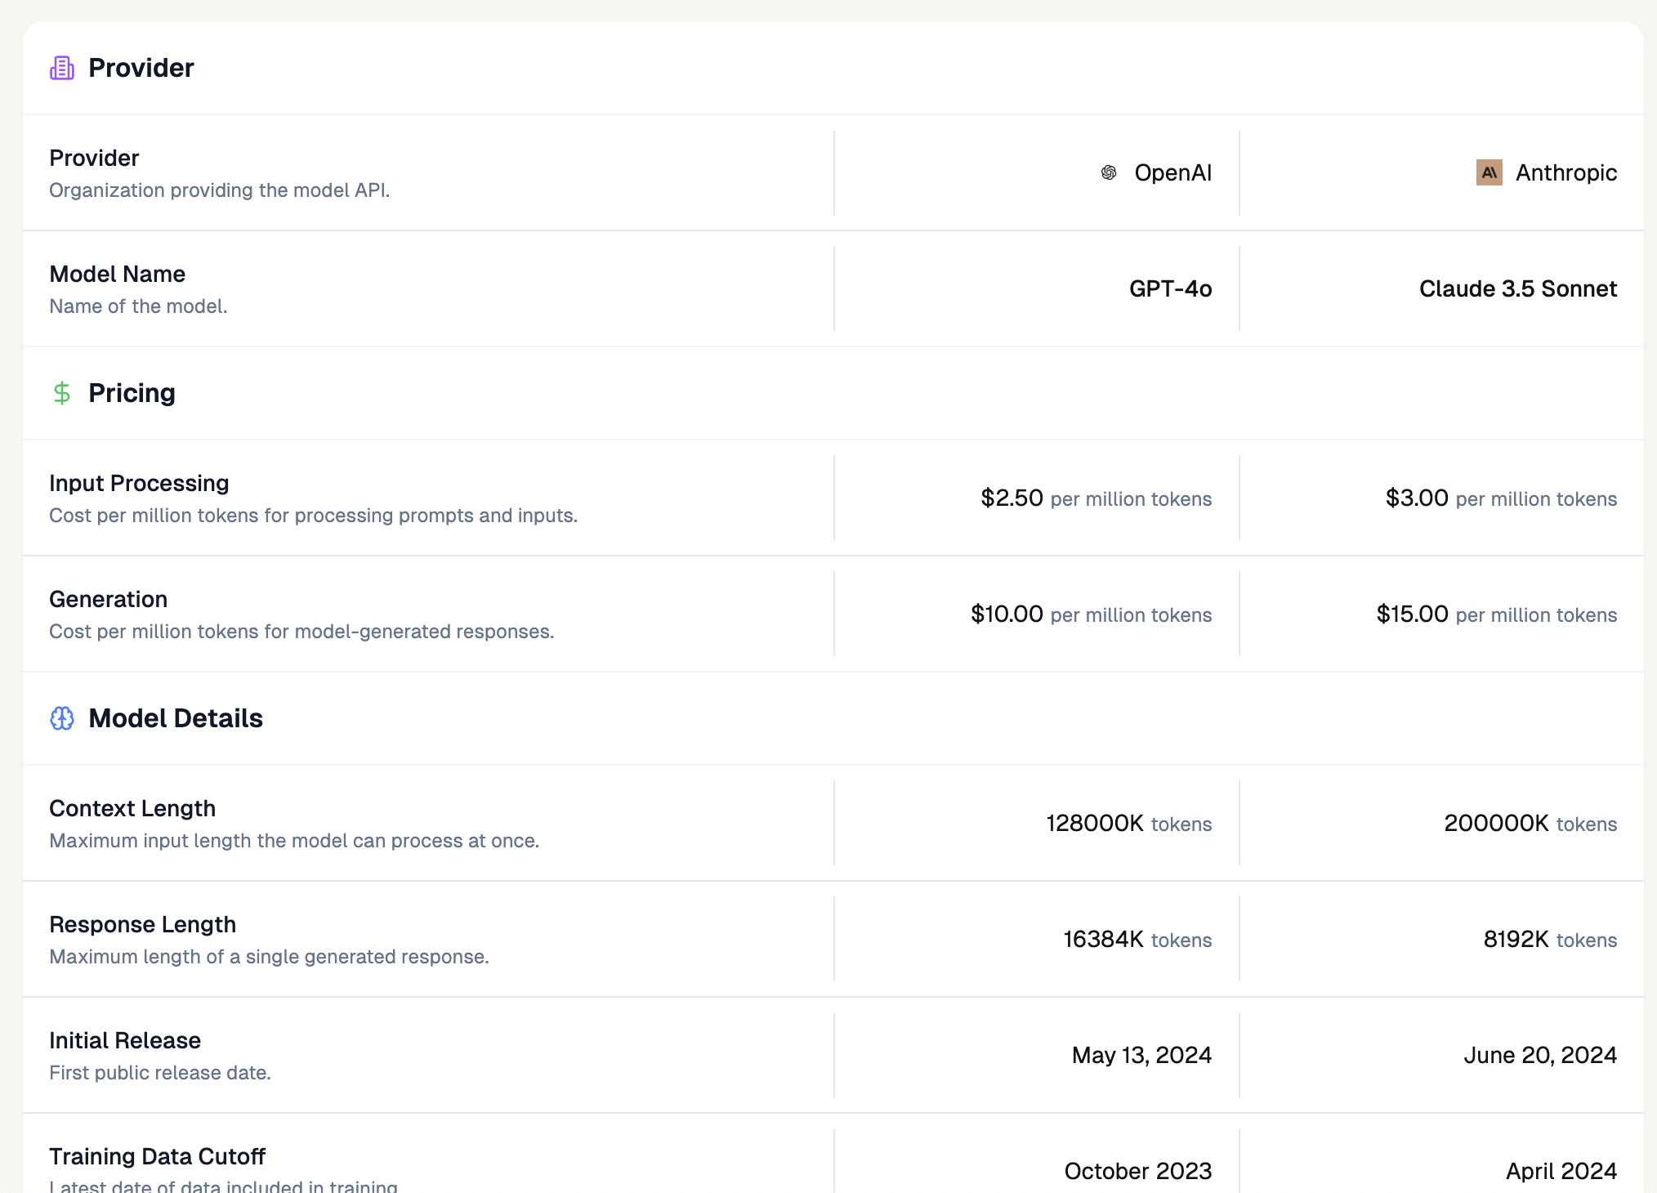Click the Context Length row label
The height and width of the screenshot is (1193, 1657).
tap(132, 808)
